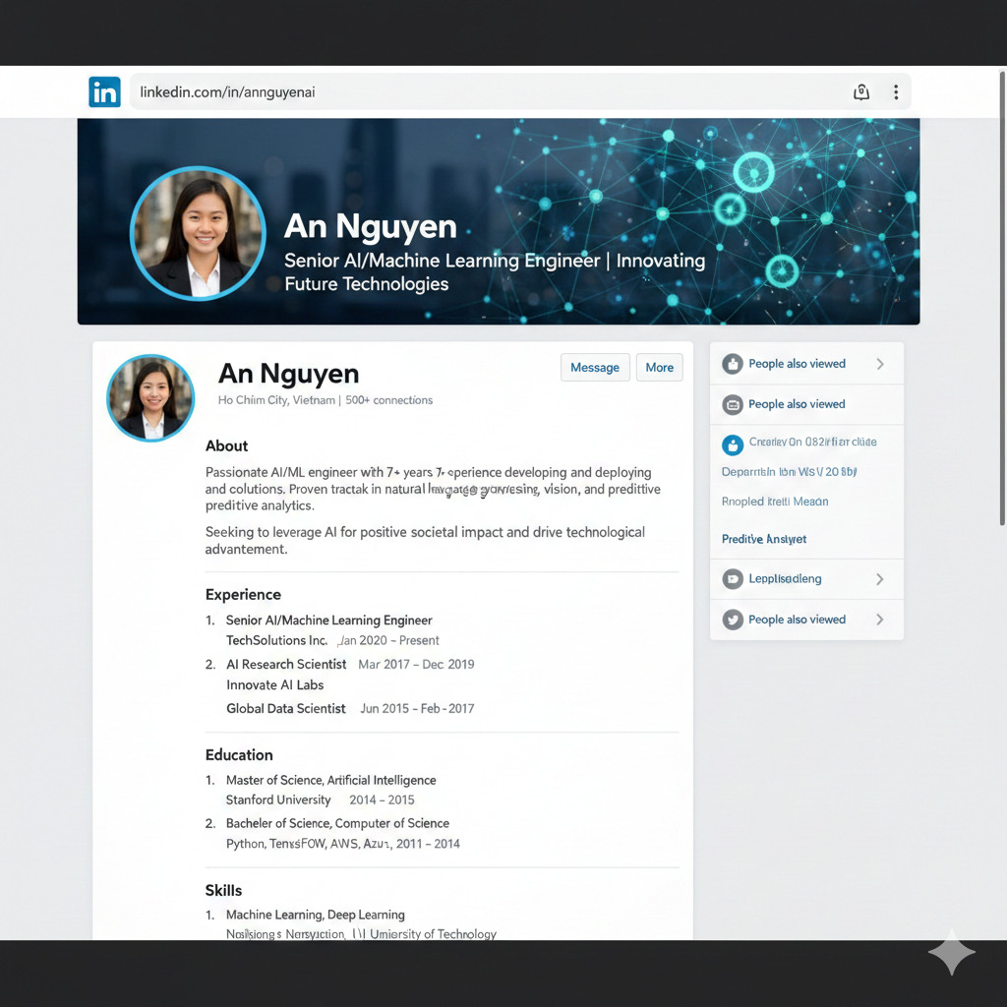
Task: Expand the first People also viewed chevron
Action: (x=880, y=364)
